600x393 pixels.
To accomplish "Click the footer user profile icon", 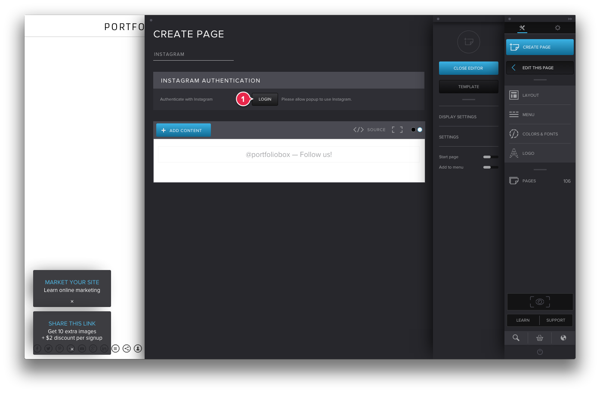I will [x=138, y=349].
